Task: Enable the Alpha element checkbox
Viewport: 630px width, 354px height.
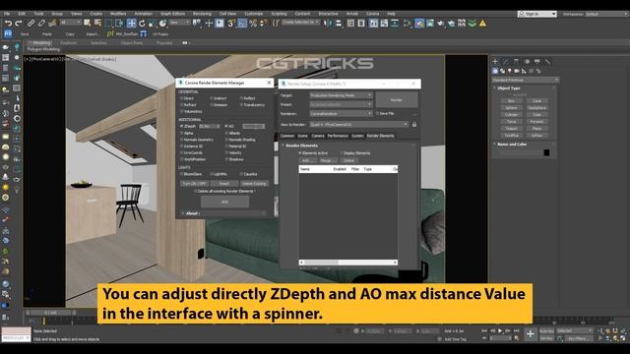Action: click(x=182, y=133)
